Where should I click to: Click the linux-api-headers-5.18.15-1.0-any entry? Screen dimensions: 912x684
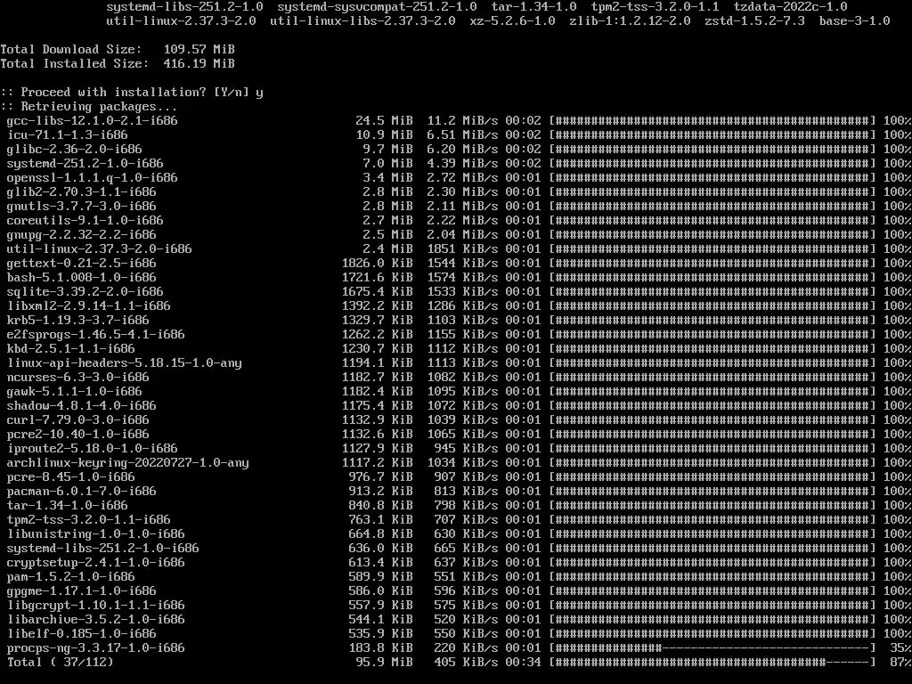pos(124,363)
